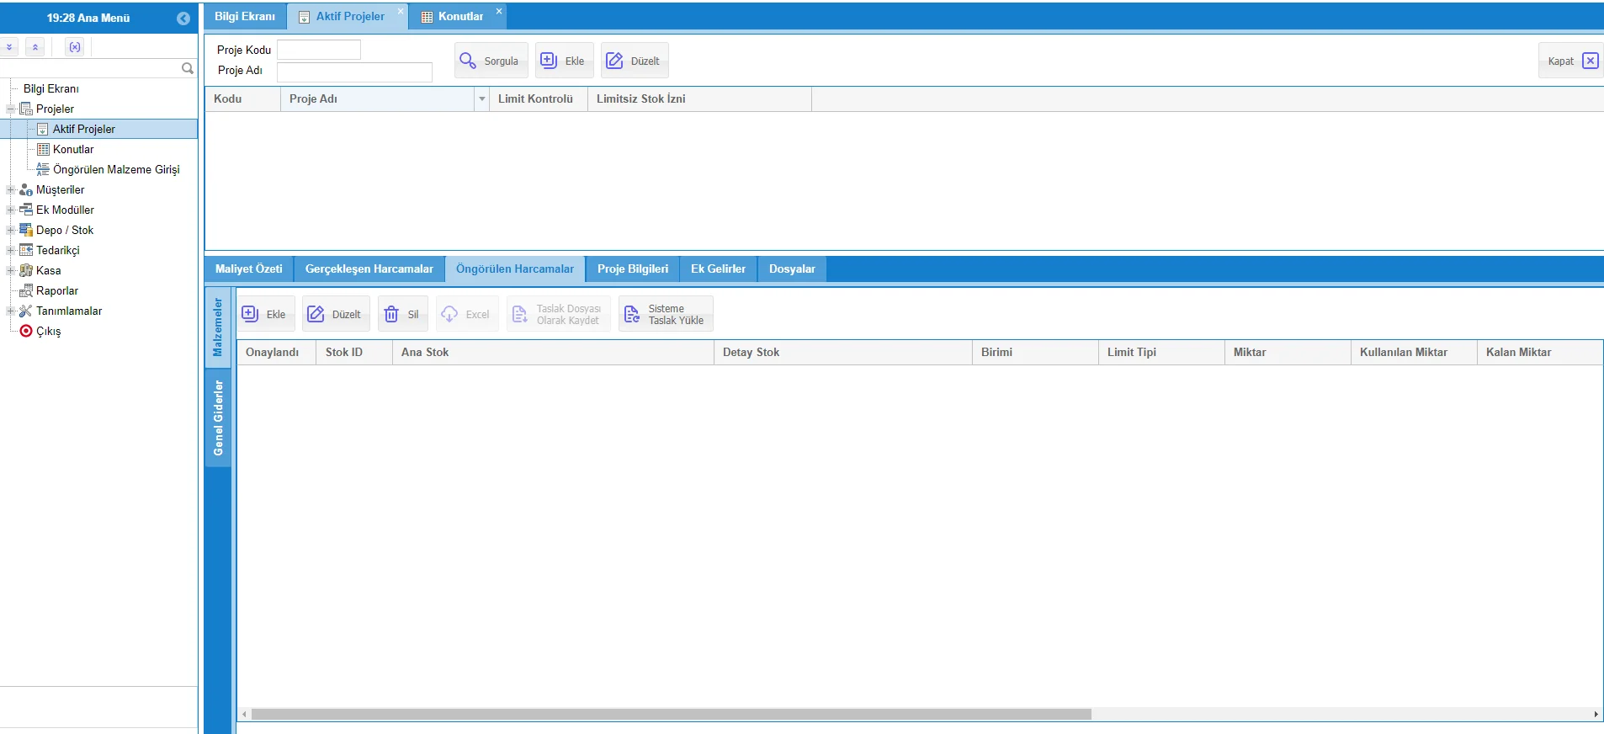Click the Proje Kodu input field
This screenshot has height=734, width=1604.
319,50
